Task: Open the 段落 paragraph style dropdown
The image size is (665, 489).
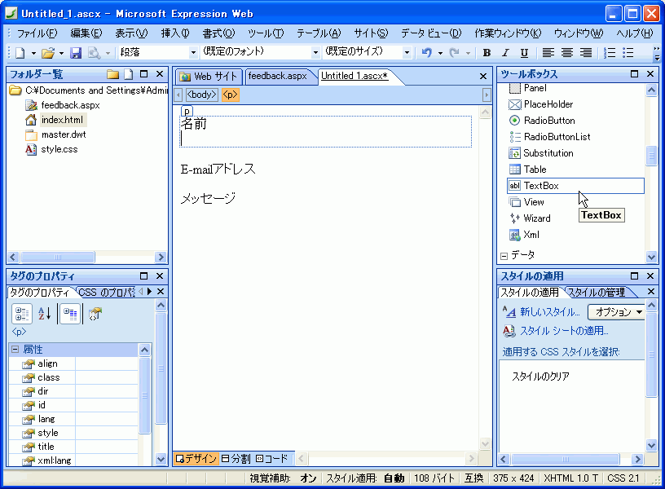Action: [193, 53]
